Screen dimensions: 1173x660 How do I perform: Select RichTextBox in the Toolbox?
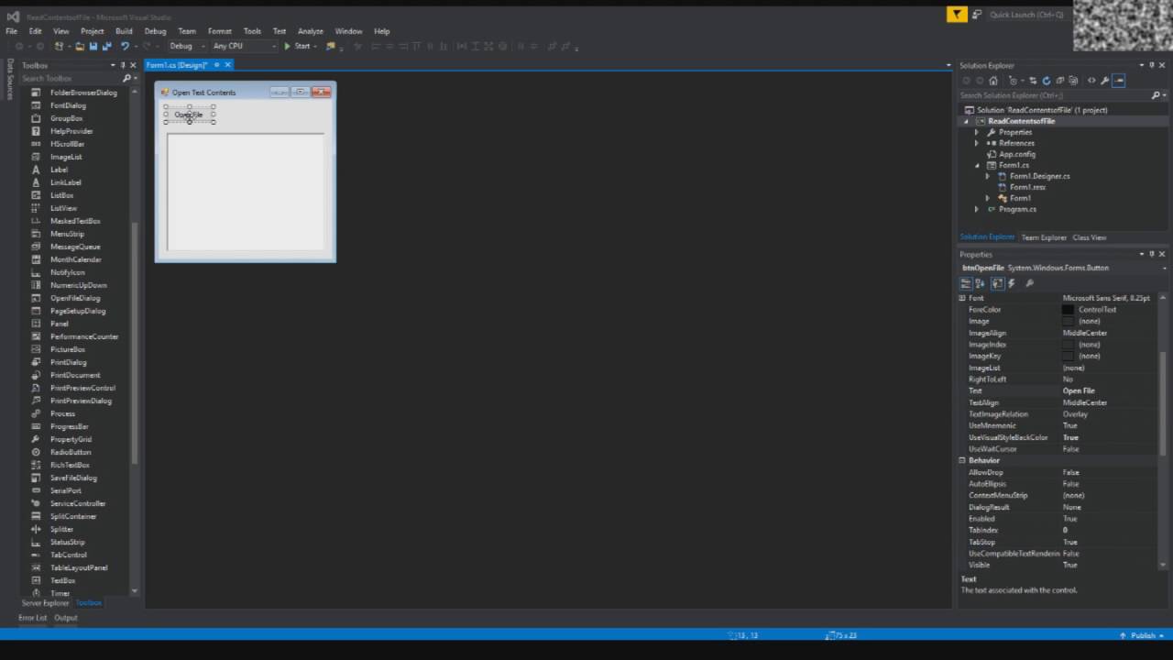70,465
